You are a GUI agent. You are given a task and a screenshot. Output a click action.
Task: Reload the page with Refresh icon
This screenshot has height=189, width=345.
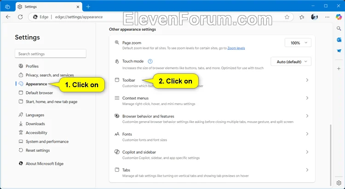pyautogui.click(x=20, y=17)
